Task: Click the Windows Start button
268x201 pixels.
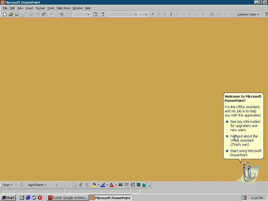Action: 8,198
